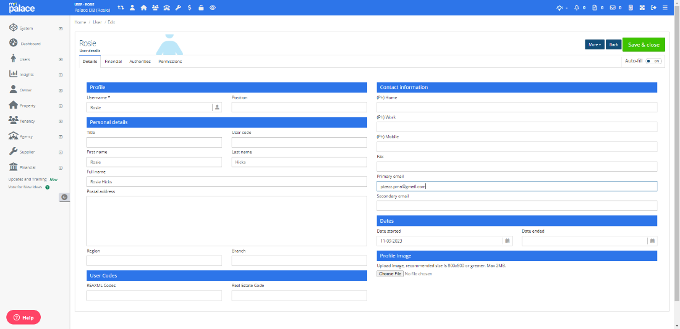The image size is (680, 329).
Task: Click the fullscreen expand icon
Action: coord(642,8)
